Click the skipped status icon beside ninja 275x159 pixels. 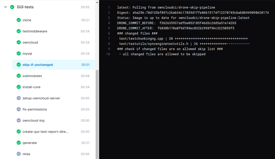tap(18, 154)
